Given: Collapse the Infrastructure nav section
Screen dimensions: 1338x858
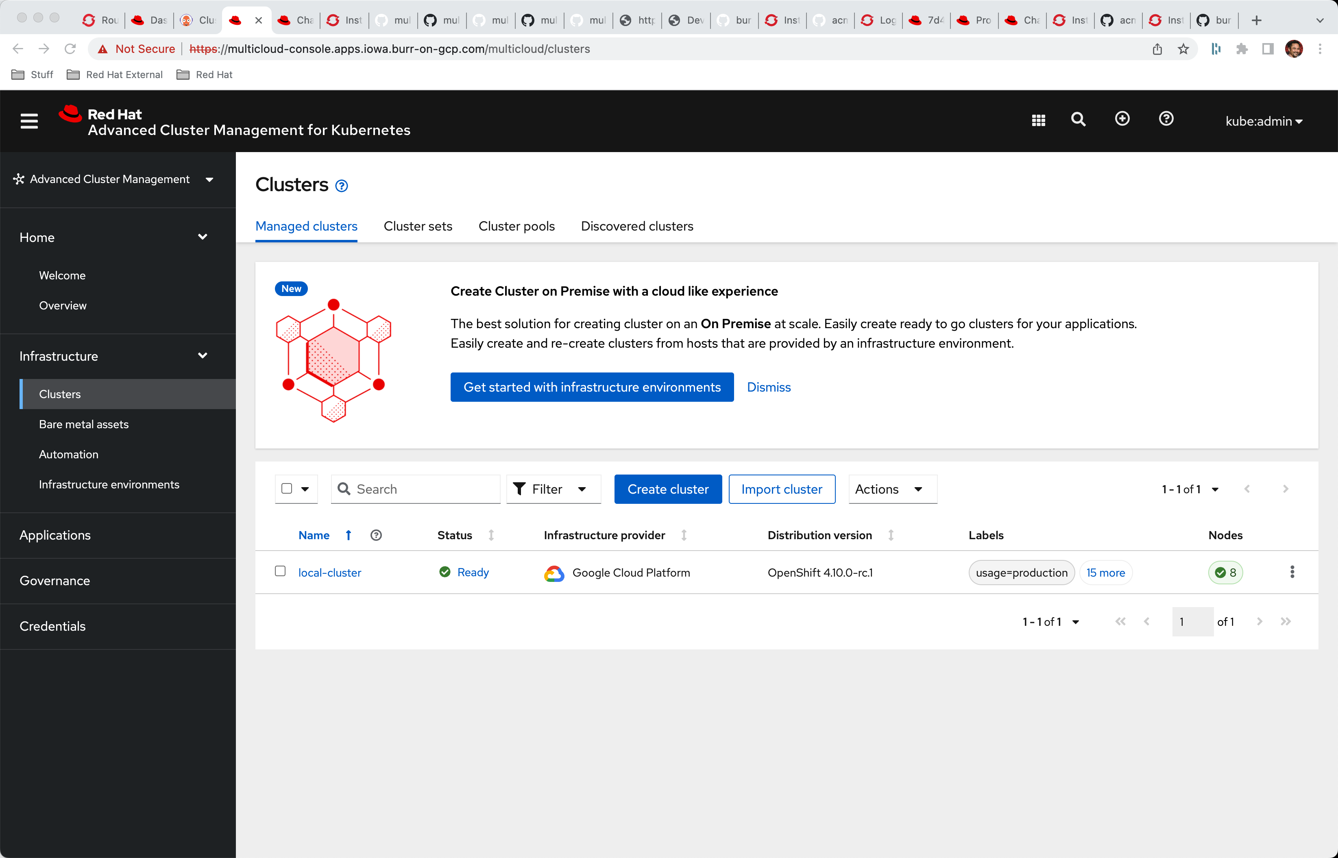Looking at the screenshot, I should click(203, 355).
